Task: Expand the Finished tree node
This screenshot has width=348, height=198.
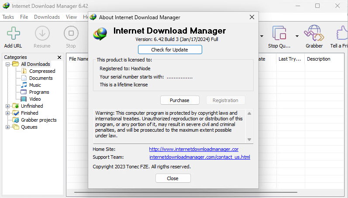Action: click(7, 113)
